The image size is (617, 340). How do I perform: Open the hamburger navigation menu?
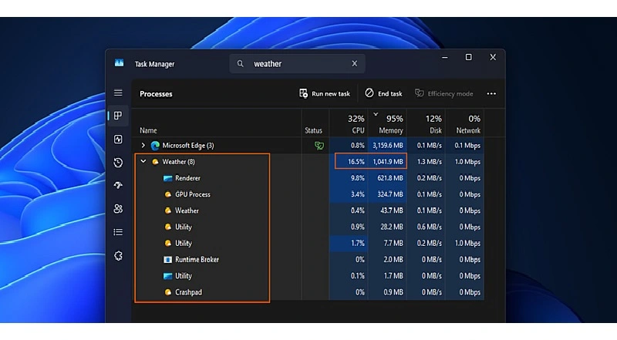118,93
